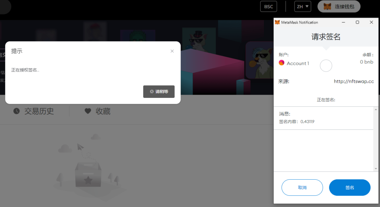Click the Account 1 avatar icon
The height and width of the screenshot is (207, 380).
[281, 63]
